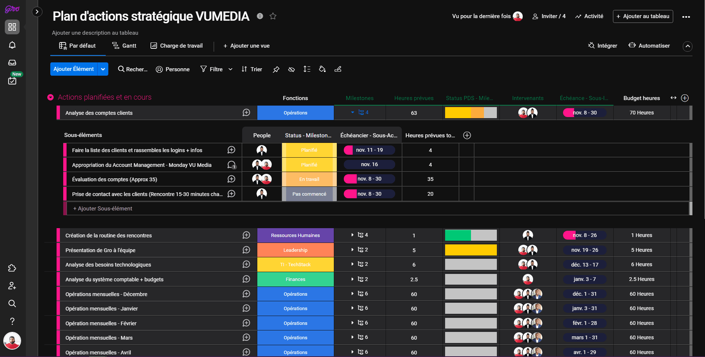Open conversation for Évaluation des comptes subitem

point(231,179)
